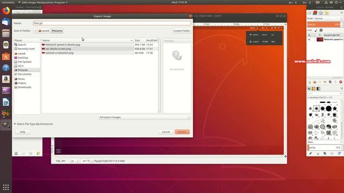This screenshot has height=193, width=344.
Task: Click the refresh brushes icon
Action: (339, 153)
